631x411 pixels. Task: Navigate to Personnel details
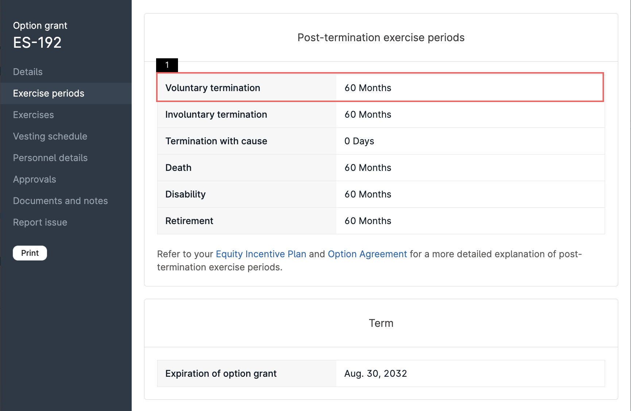(50, 158)
